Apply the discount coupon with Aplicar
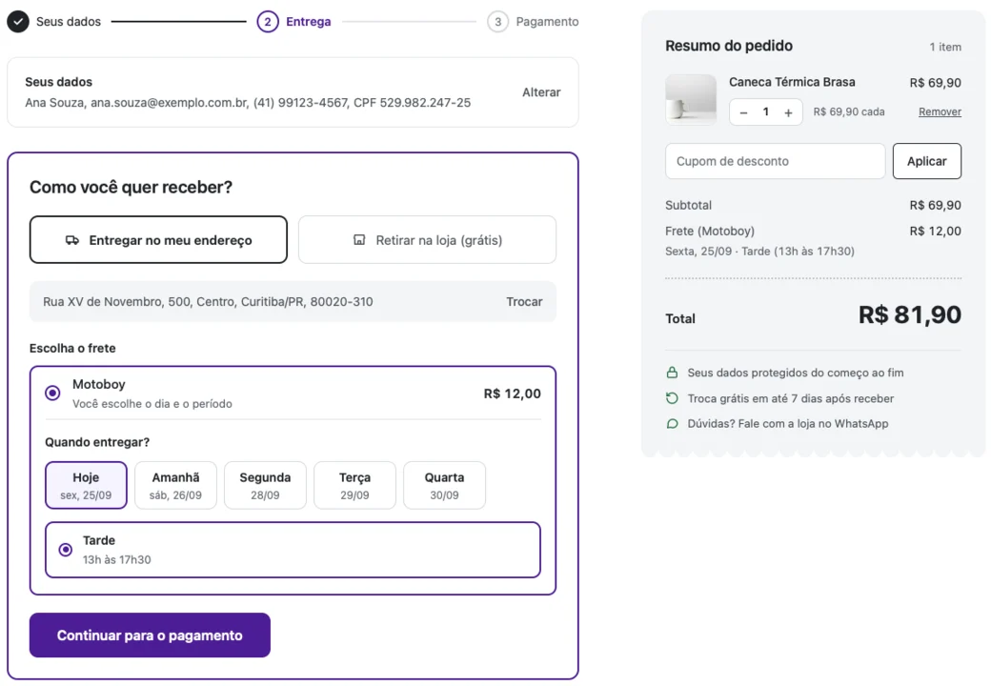 (x=927, y=161)
